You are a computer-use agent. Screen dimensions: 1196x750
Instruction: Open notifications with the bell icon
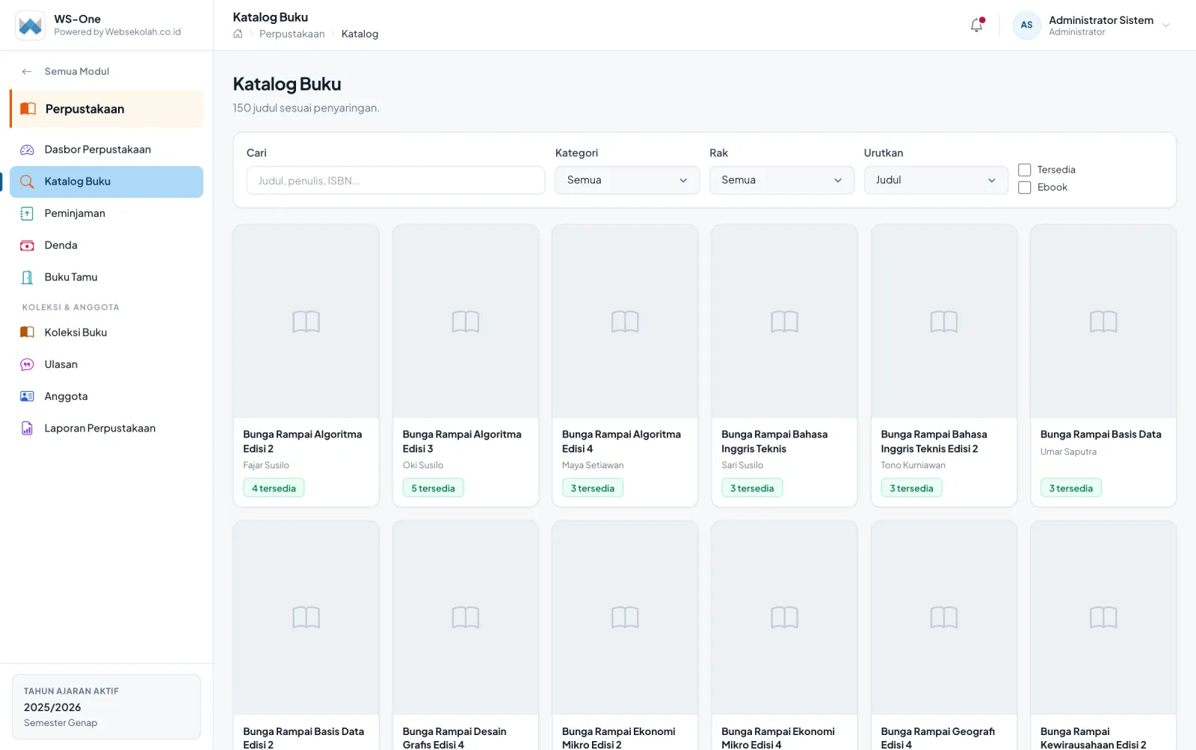point(977,25)
